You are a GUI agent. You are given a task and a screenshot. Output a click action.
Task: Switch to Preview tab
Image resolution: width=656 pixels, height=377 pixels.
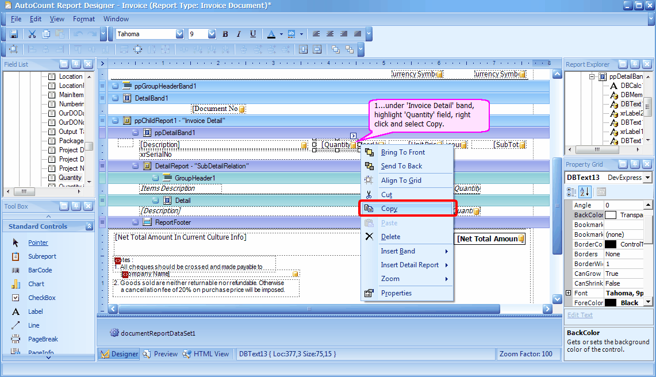pyautogui.click(x=160, y=354)
